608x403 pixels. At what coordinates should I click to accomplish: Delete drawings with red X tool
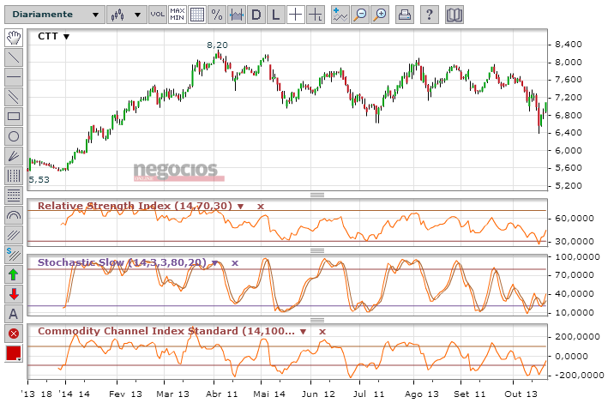coord(14,334)
